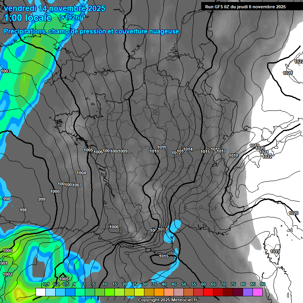
Task: Click the 'vendredi 14 novembre 2025' title
Action: [x=54, y=8]
